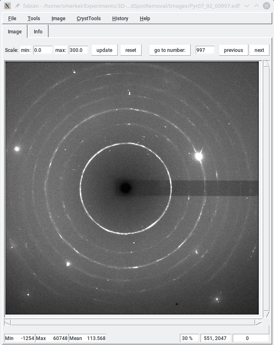Open the Help menu

tap(145, 19)
